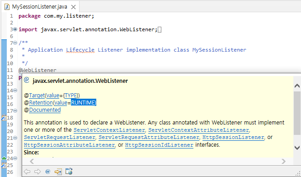Open the HttpSessionIdListener link

coord(159,145)
